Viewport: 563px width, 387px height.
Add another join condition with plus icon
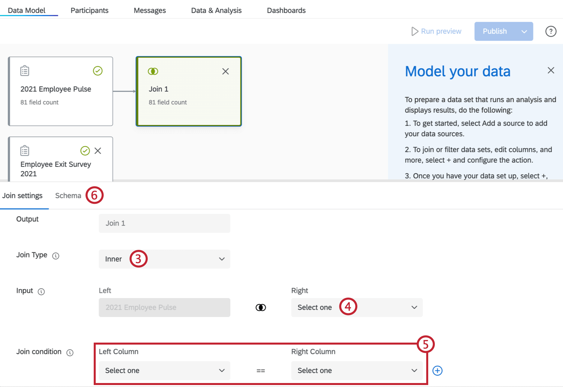[x=437, y=370]
